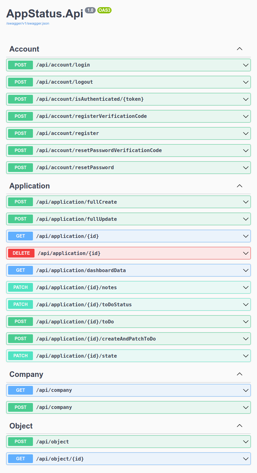Click path text /api/account/isAuthenticated/{token}

90,99
